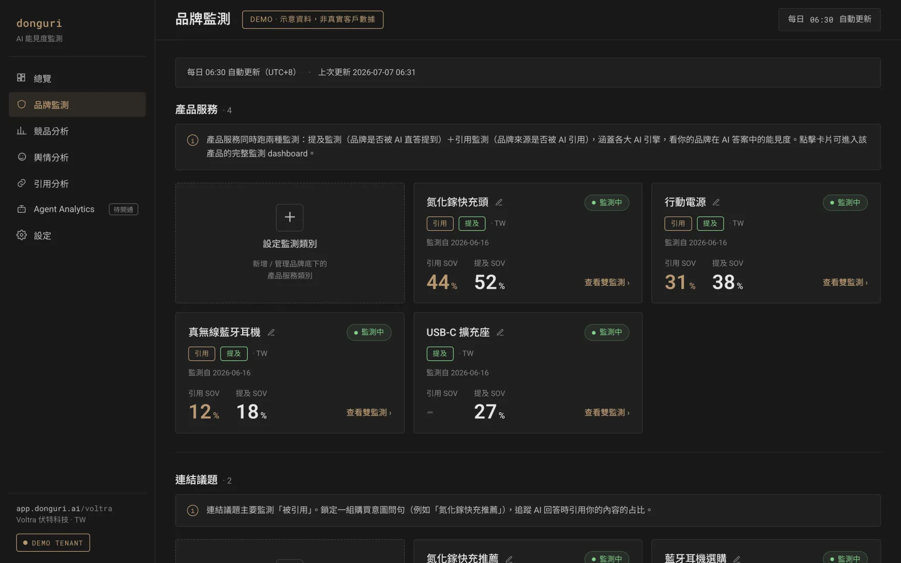Click 提及 tag on USB-C 擴充座 card
Viewport: 901px width, 563px height.
click(440, 354)
